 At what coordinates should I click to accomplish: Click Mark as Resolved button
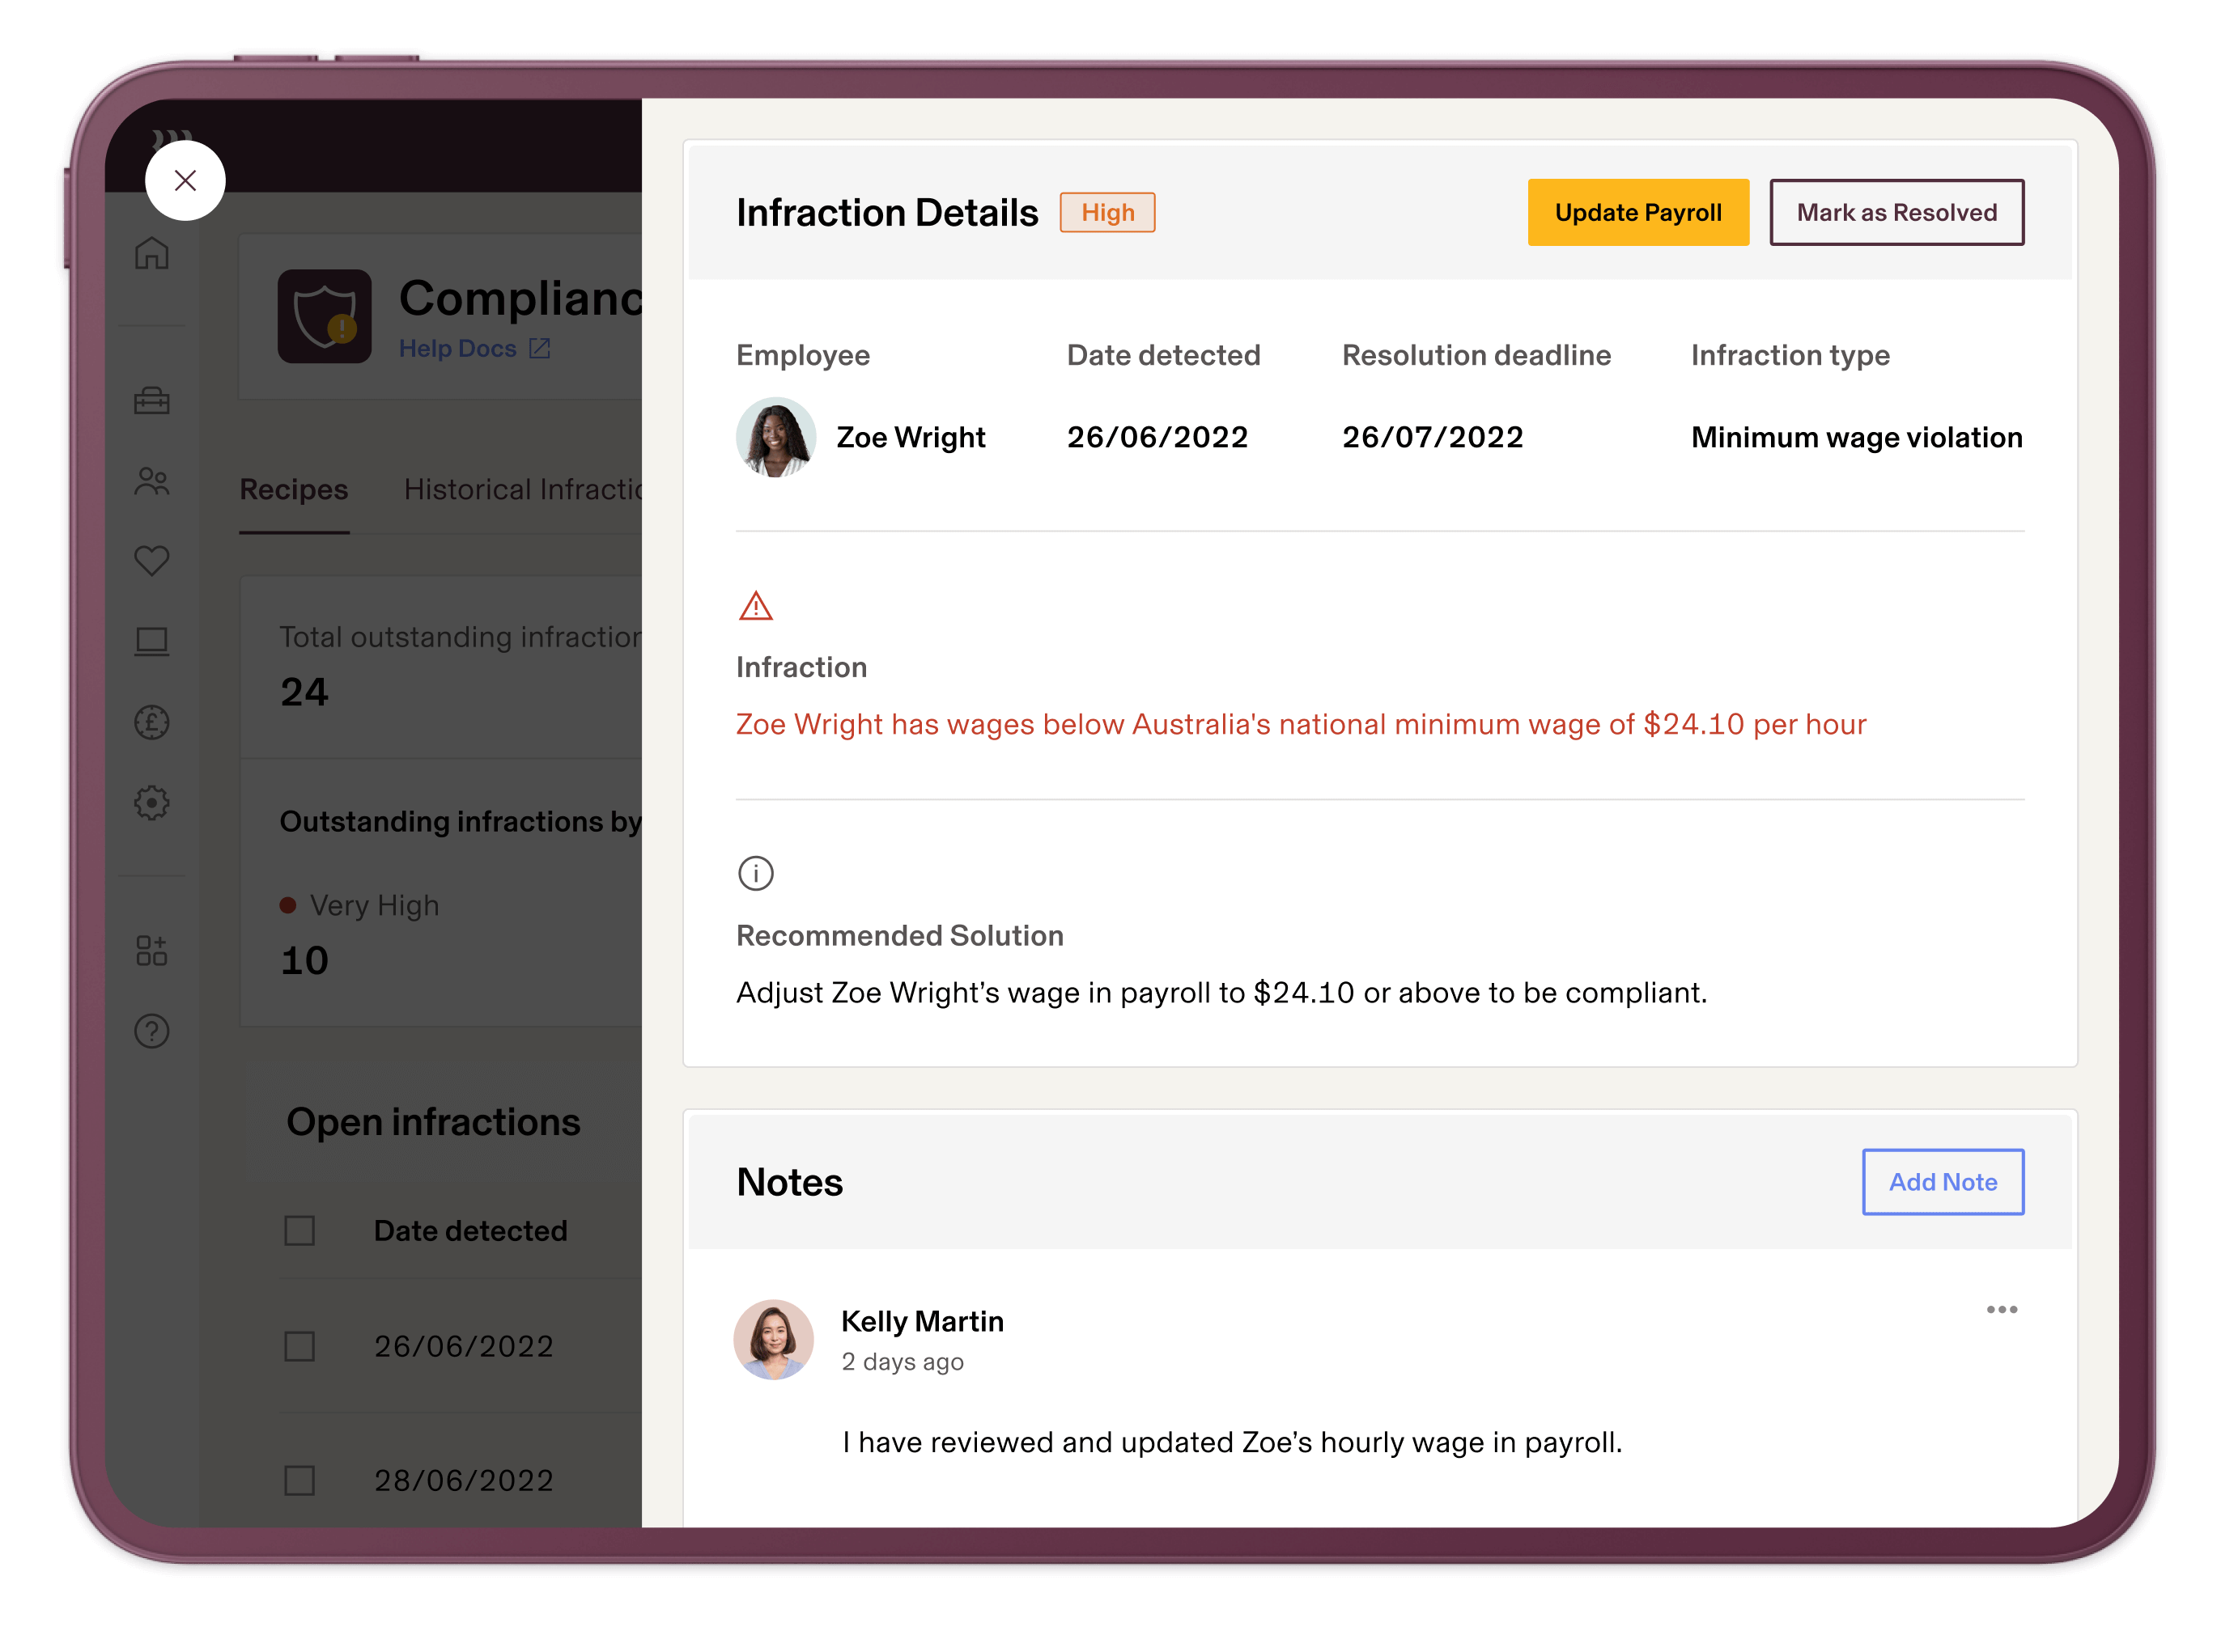click(x=1896, y=212)
